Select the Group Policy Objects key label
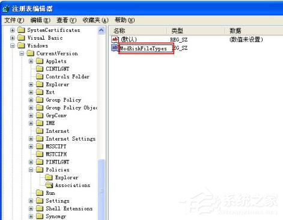 (72, 108)
